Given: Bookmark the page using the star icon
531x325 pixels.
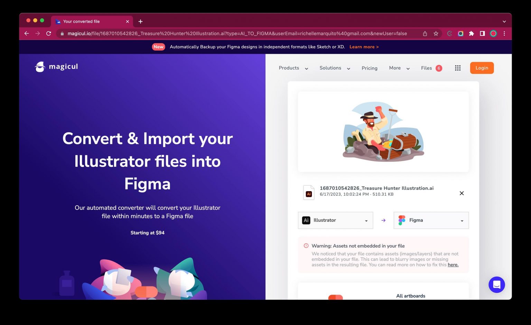Looking at the screenshot, I should (436, 33).
